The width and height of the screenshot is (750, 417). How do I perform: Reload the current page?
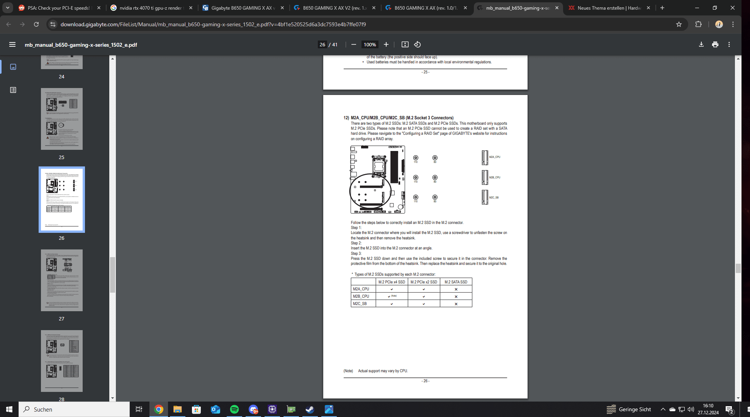point(36,24)
